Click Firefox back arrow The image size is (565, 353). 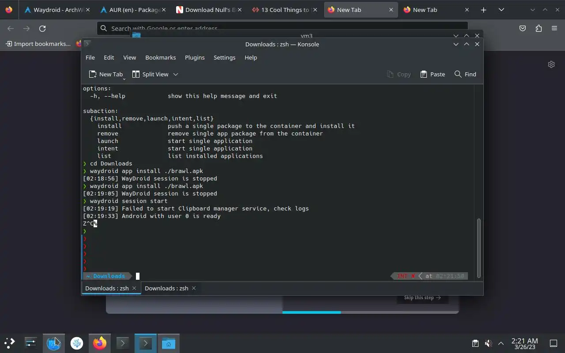click(x=11, y=28)
